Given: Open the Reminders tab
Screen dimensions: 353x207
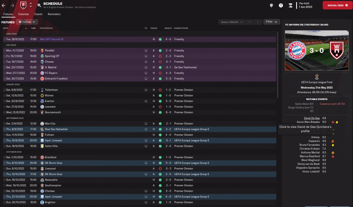Looking at the screenshot, I should pos(54,14).
